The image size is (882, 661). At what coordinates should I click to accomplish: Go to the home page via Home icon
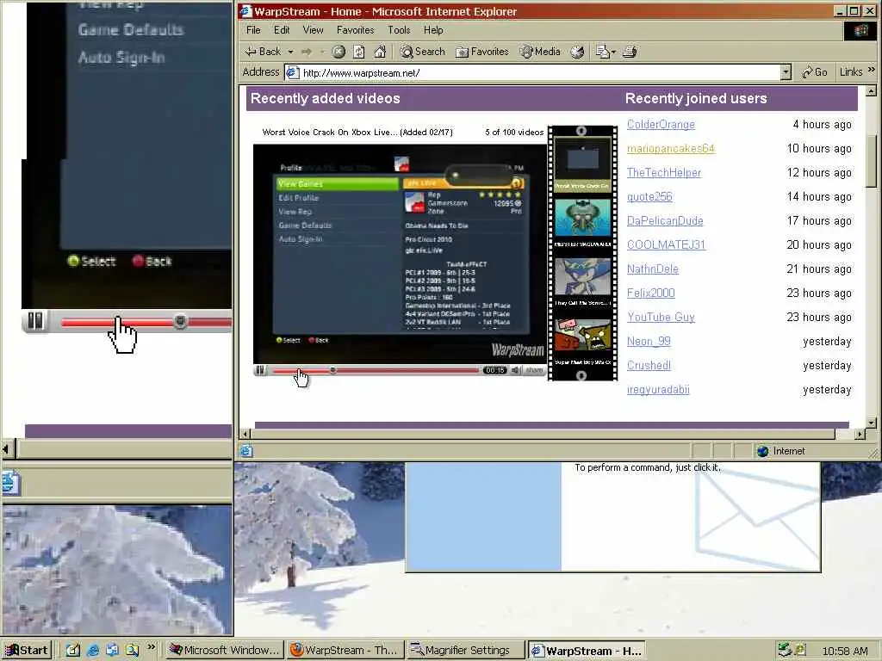(380, 52)
